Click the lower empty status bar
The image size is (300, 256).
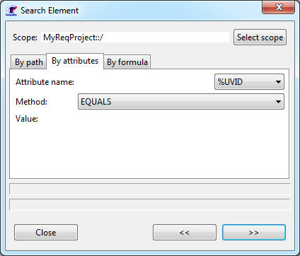pyautogui.click(x=150, y=204)
